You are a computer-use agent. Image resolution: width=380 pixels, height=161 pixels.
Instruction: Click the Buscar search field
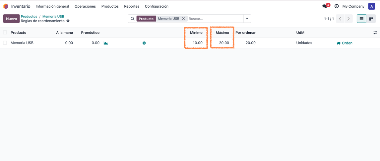coord(215,19)
